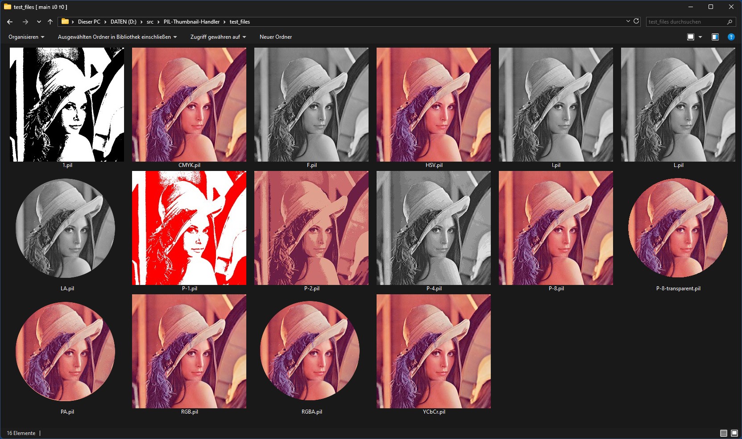Open the view options dropdown arrow
This screenshot has width=742, height=439.
pos(700,37)
